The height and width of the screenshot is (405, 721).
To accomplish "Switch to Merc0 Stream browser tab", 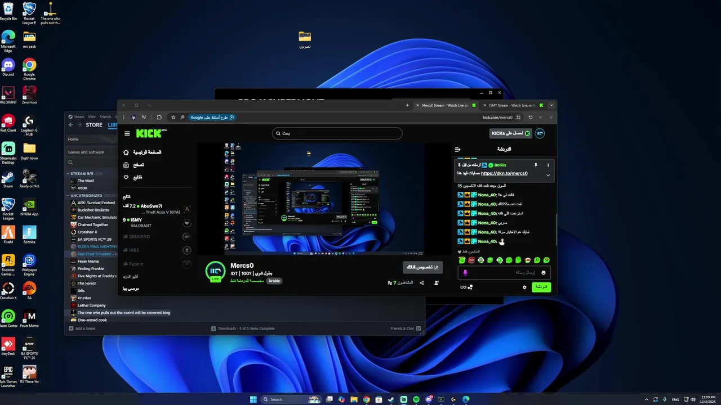I will point(445,105).
